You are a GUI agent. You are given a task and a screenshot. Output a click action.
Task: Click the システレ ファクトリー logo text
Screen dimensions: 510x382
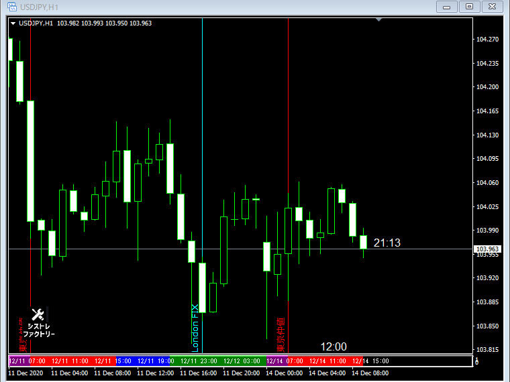pos(39,330)
